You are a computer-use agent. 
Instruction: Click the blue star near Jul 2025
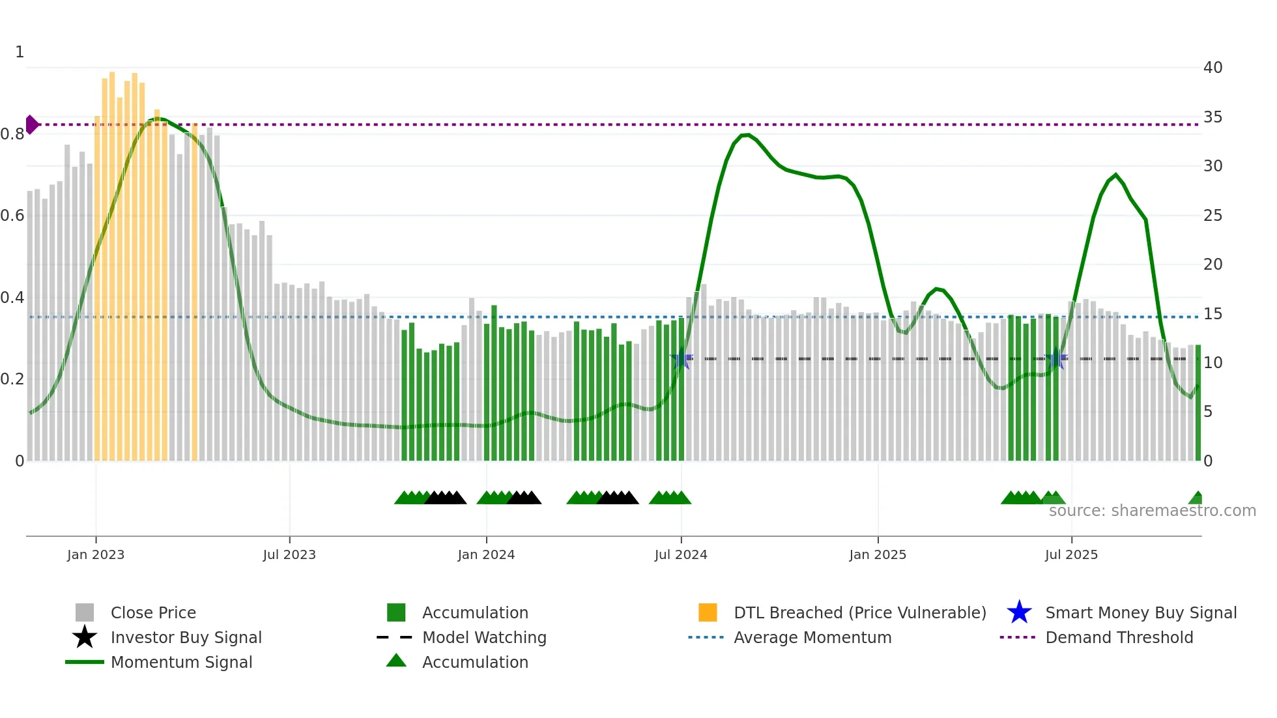point(1055,358)
